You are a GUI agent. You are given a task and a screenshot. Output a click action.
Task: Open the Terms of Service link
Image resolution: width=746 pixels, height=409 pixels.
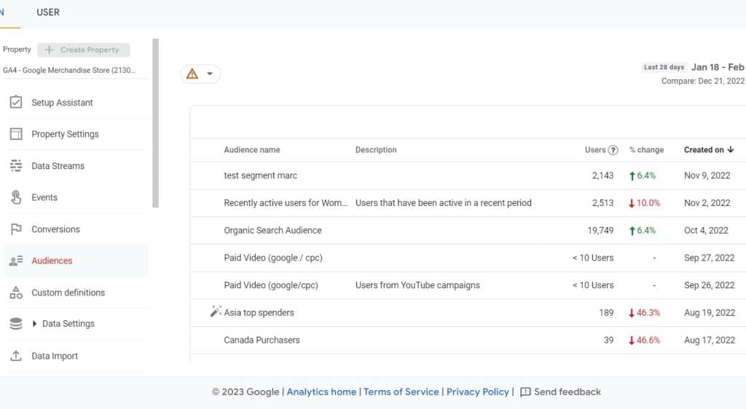pos(401,392)
